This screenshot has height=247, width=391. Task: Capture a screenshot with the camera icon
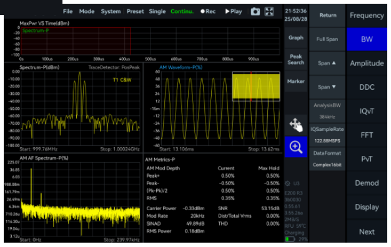tap(255, 11)
